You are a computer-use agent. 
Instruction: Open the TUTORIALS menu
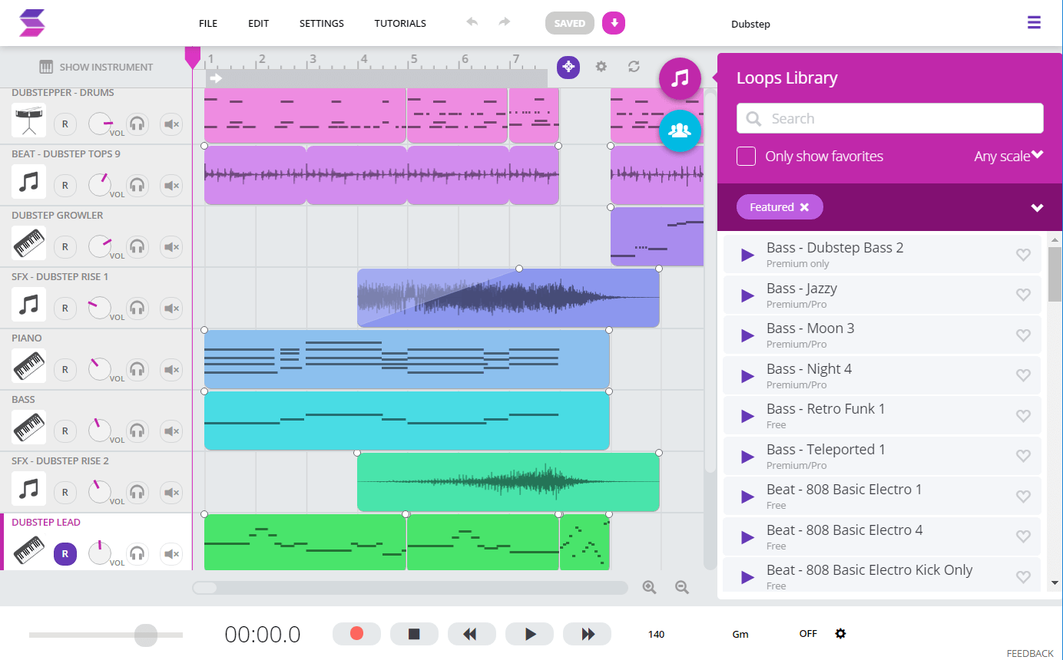pyautogui.click(x=399, y=23)
